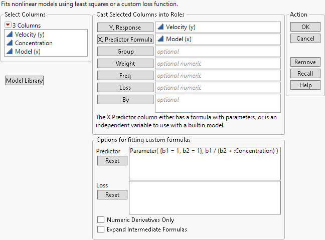Click the Model (x) icon in Select Columns
The image size is (325, 240).
pos(9,51)
